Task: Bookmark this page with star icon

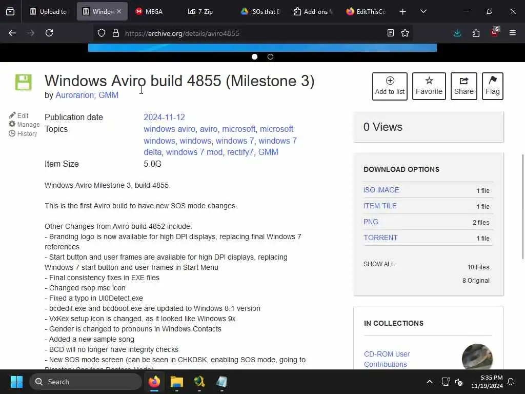Action: pos(405,33)
